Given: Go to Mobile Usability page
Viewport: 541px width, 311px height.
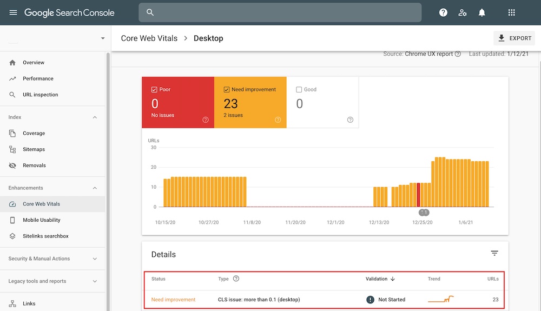Looking at the screenshot, I should tap(41, 220).
